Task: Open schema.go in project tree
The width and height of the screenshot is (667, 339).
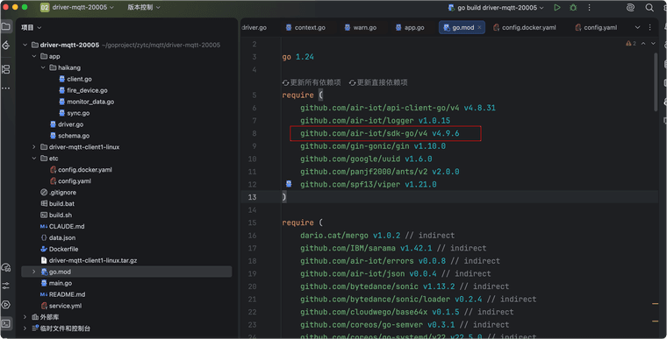Action: click(x=69, y=136)
